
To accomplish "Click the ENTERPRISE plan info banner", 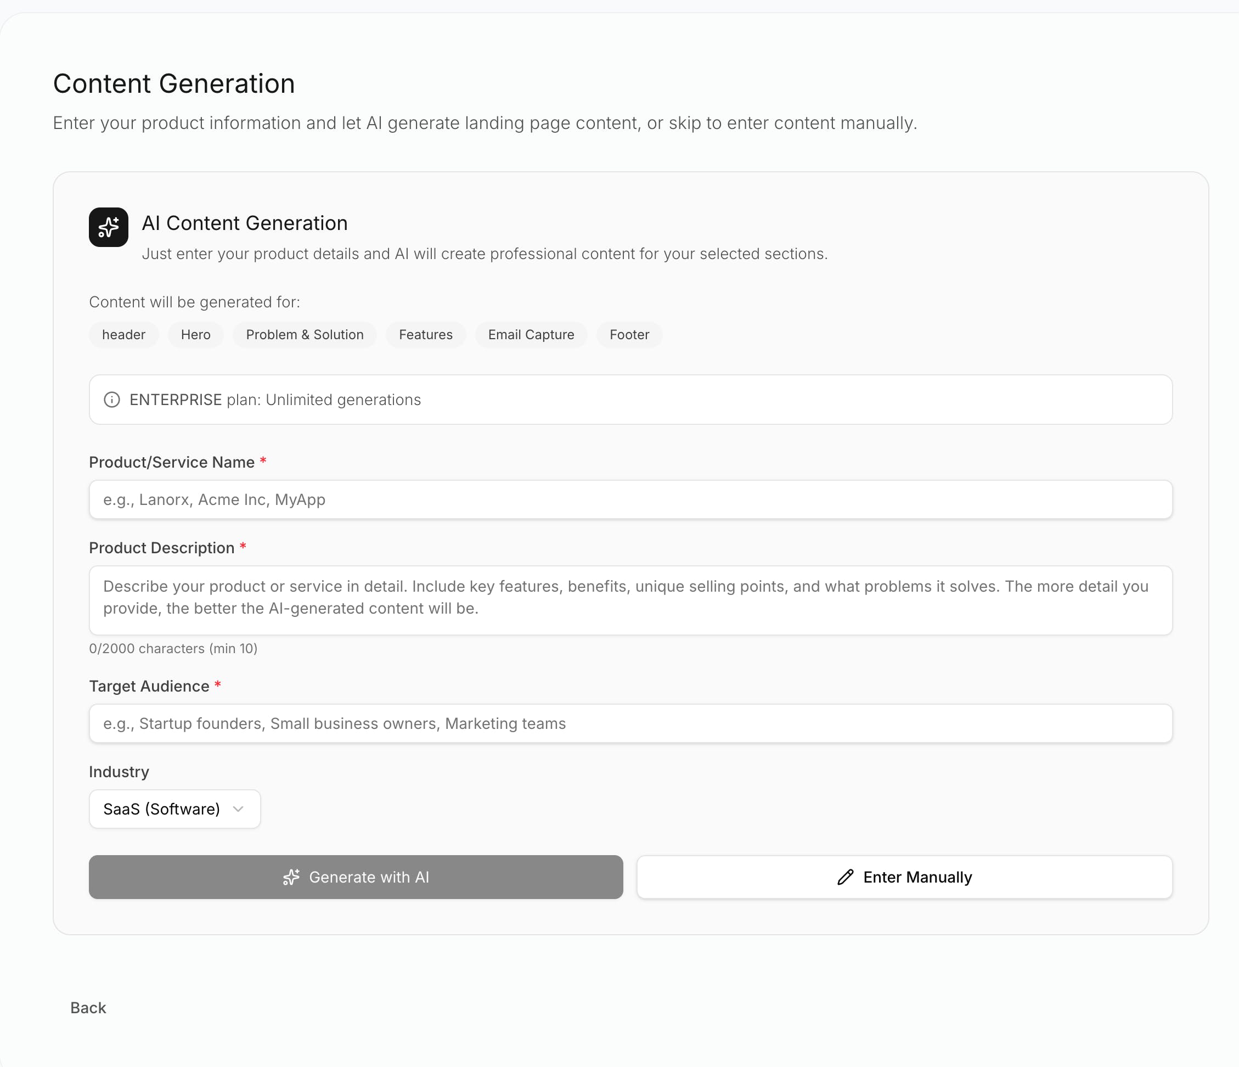I will pyautogui.click(x=630, y=400).
